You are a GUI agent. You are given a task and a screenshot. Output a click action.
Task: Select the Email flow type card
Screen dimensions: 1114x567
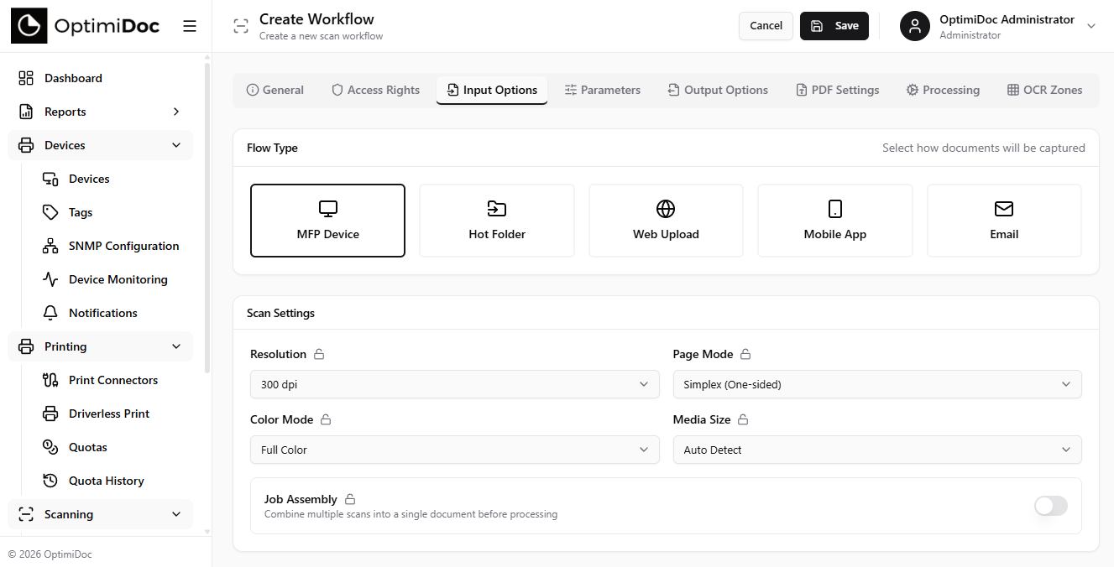pos(1004,221)
